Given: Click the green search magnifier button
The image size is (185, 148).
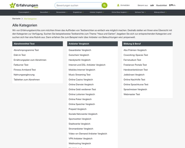Looking at the screenshot, I should click(x=104, y=5).
